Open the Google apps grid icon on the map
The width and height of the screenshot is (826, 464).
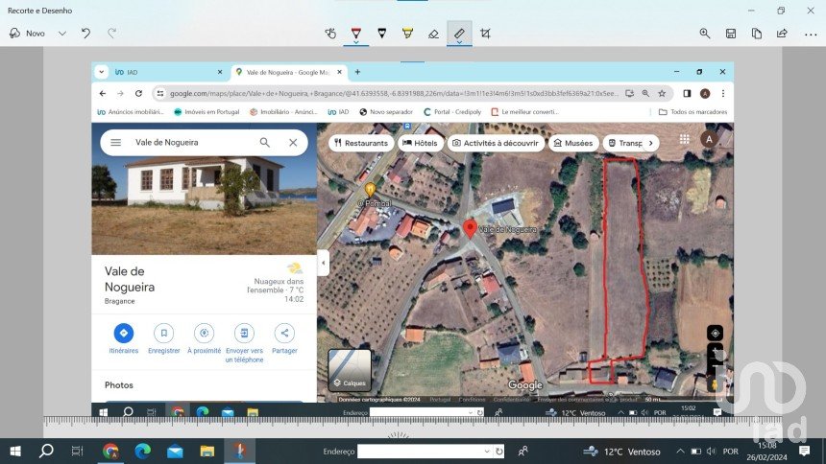click(684, 139)
